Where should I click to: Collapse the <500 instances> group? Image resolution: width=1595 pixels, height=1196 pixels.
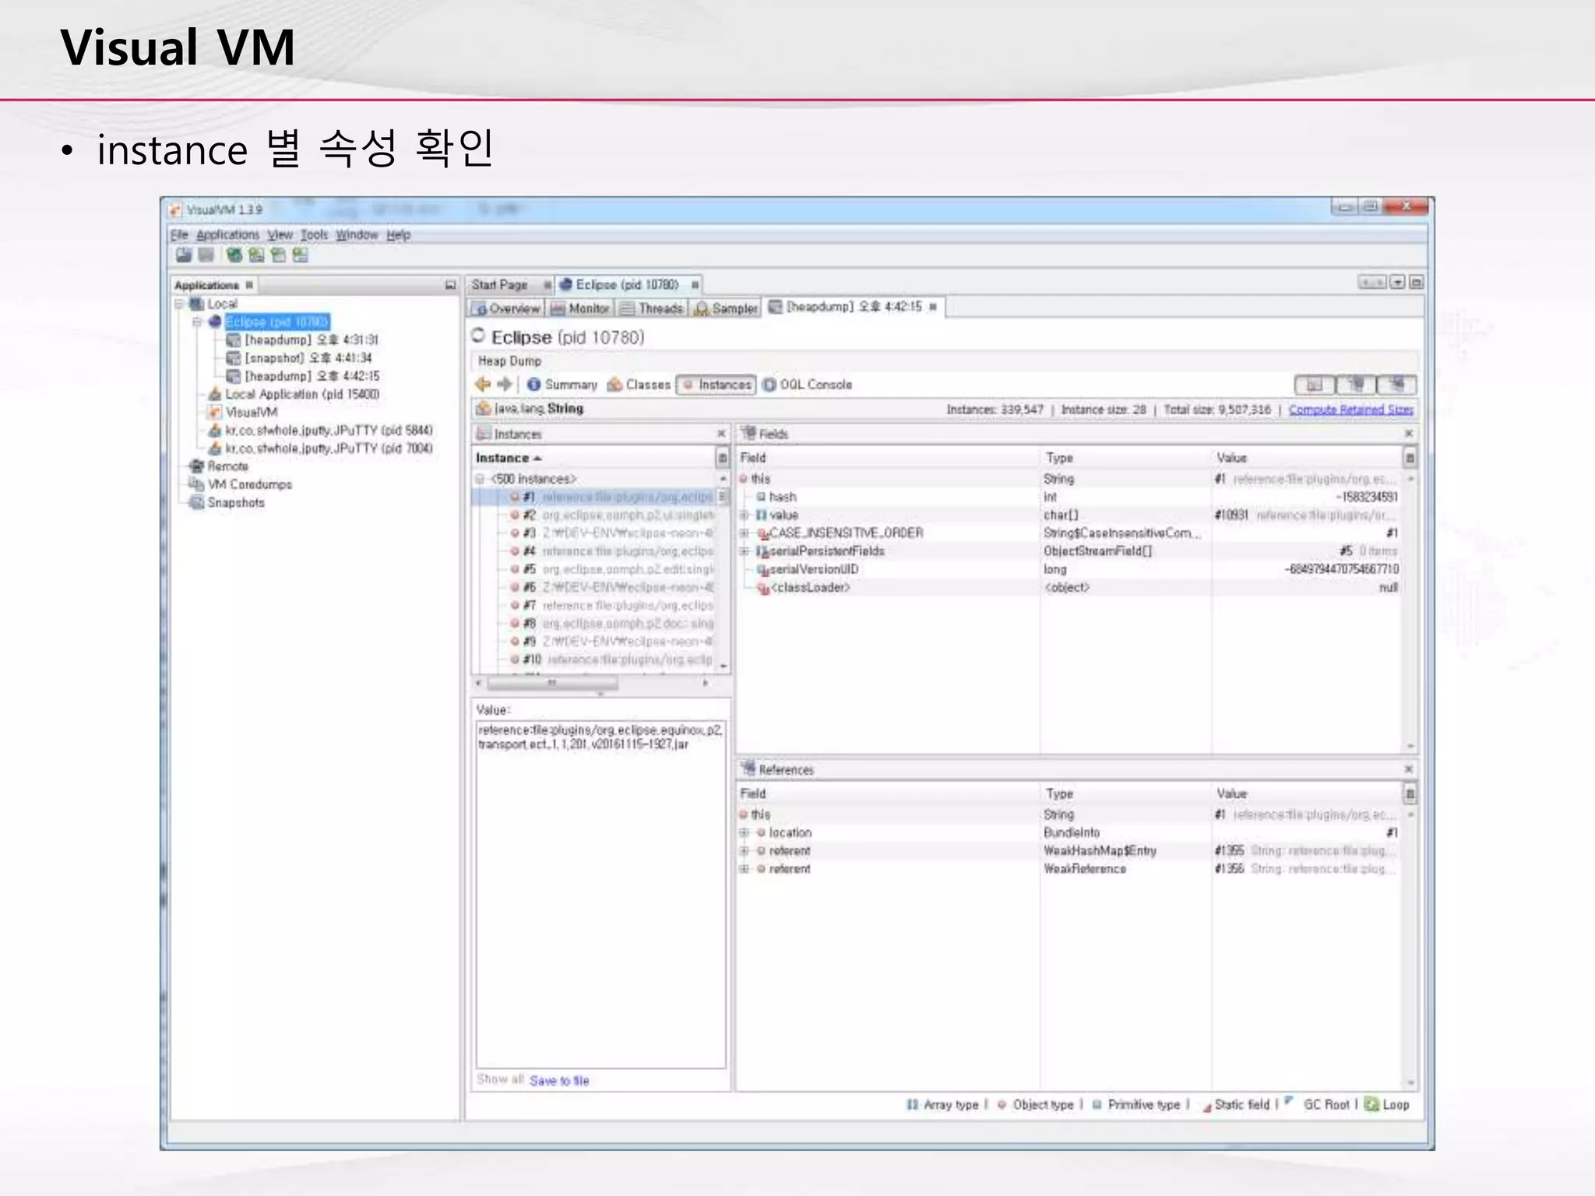coord(480,479)
